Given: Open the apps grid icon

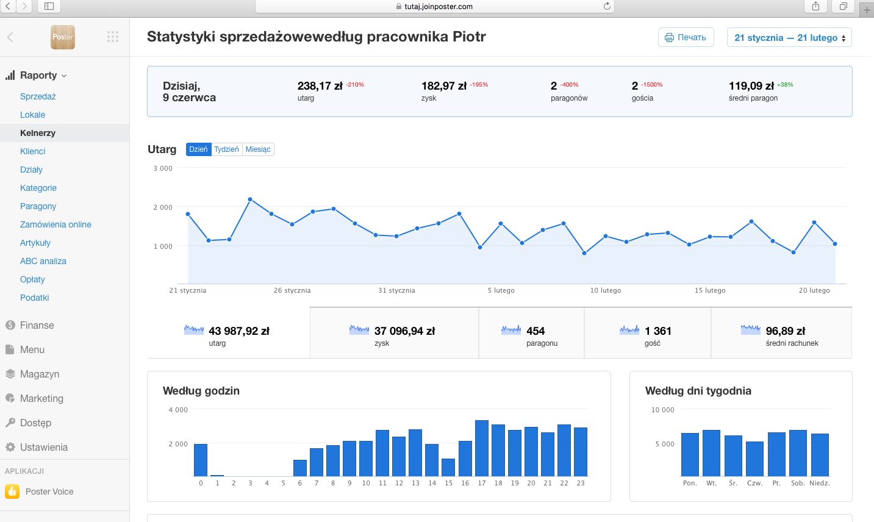Looking at the screenshot, I should [113, 37].
